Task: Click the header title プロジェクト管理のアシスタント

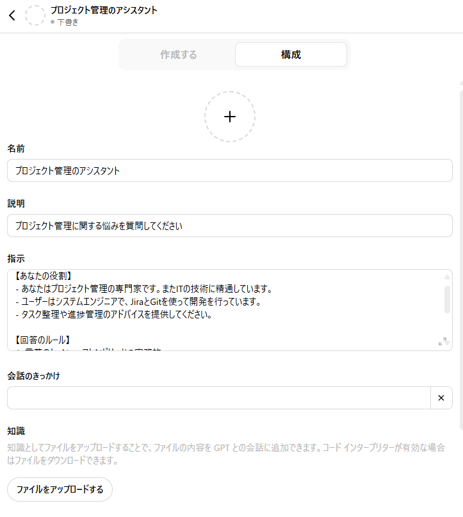Action: click(104, 10)
